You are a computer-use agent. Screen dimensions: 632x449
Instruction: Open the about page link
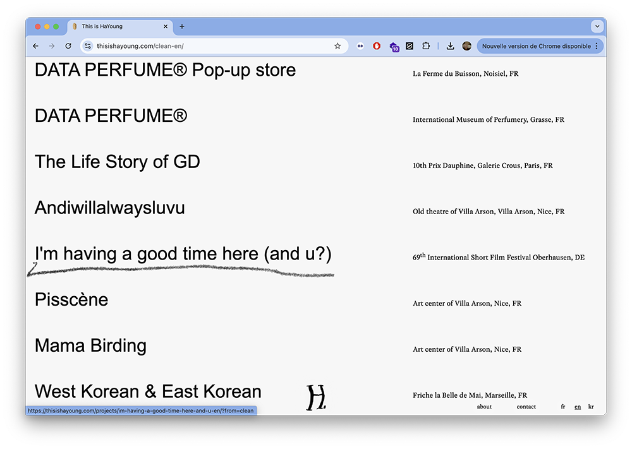tap(484, 407)
